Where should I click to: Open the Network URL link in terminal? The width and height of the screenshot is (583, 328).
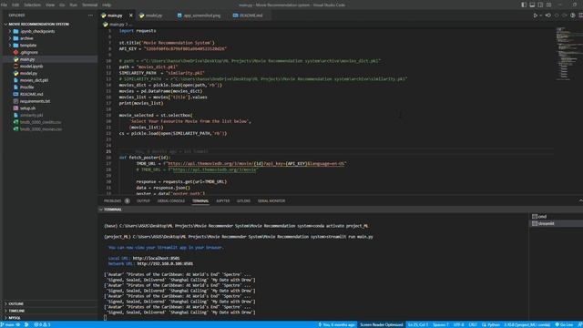[x=165, y=263]
